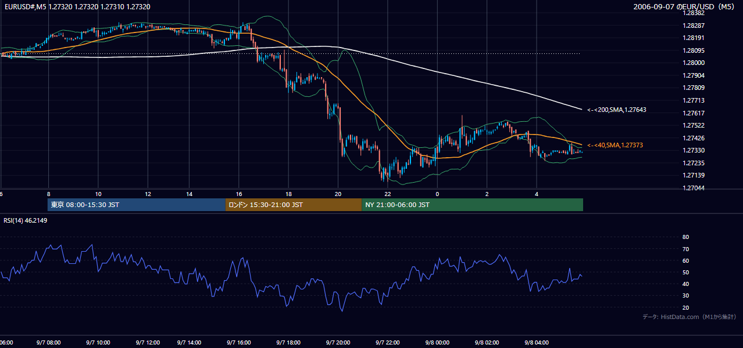Click the 9/7 16:00 time label
Screen dimensions: 743x348
point(238,343)
